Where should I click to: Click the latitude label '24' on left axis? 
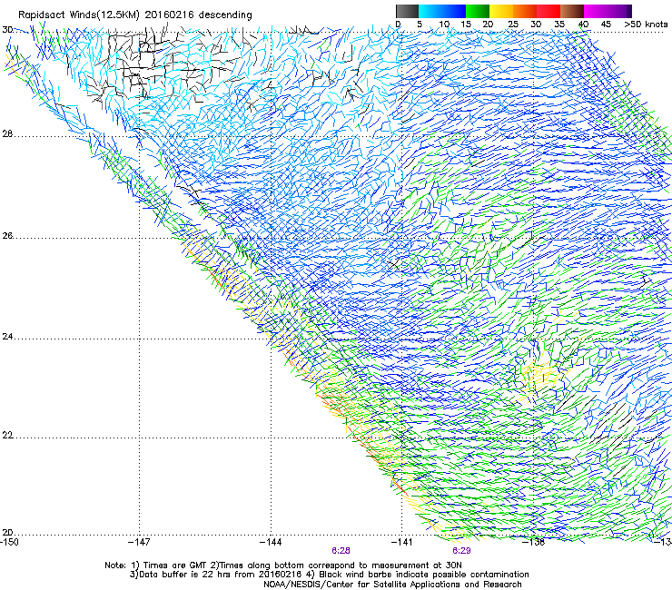7,337
